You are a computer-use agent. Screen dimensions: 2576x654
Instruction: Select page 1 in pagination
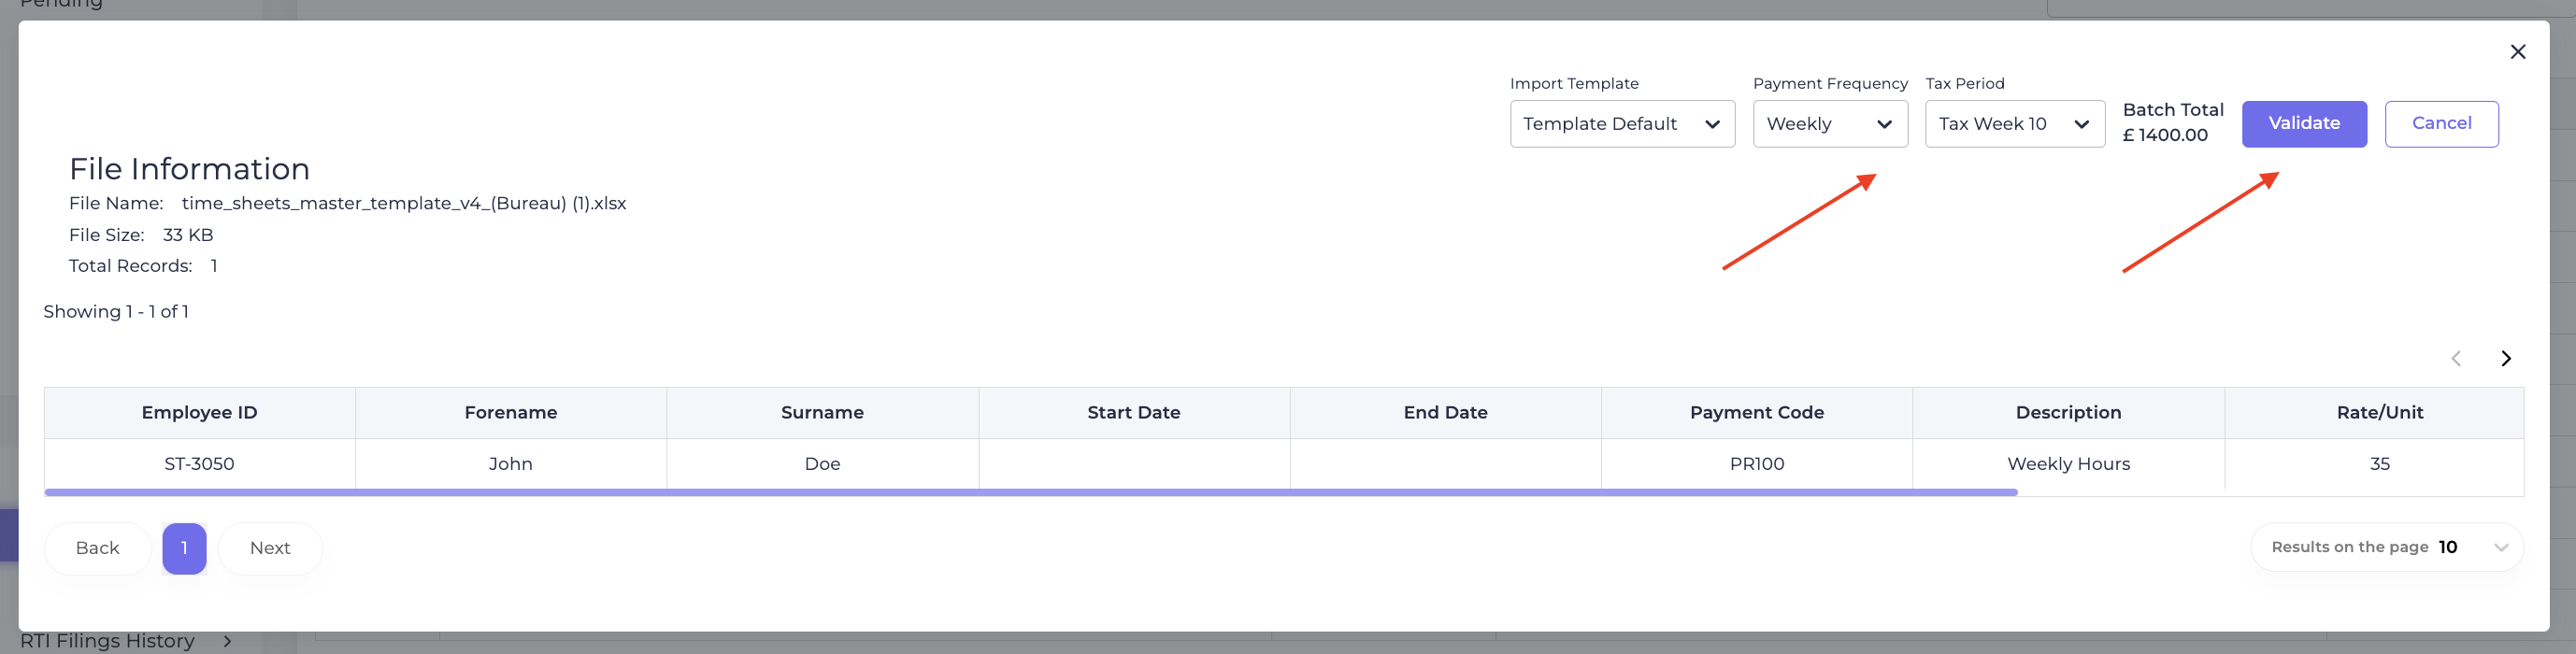pos(184,548)
